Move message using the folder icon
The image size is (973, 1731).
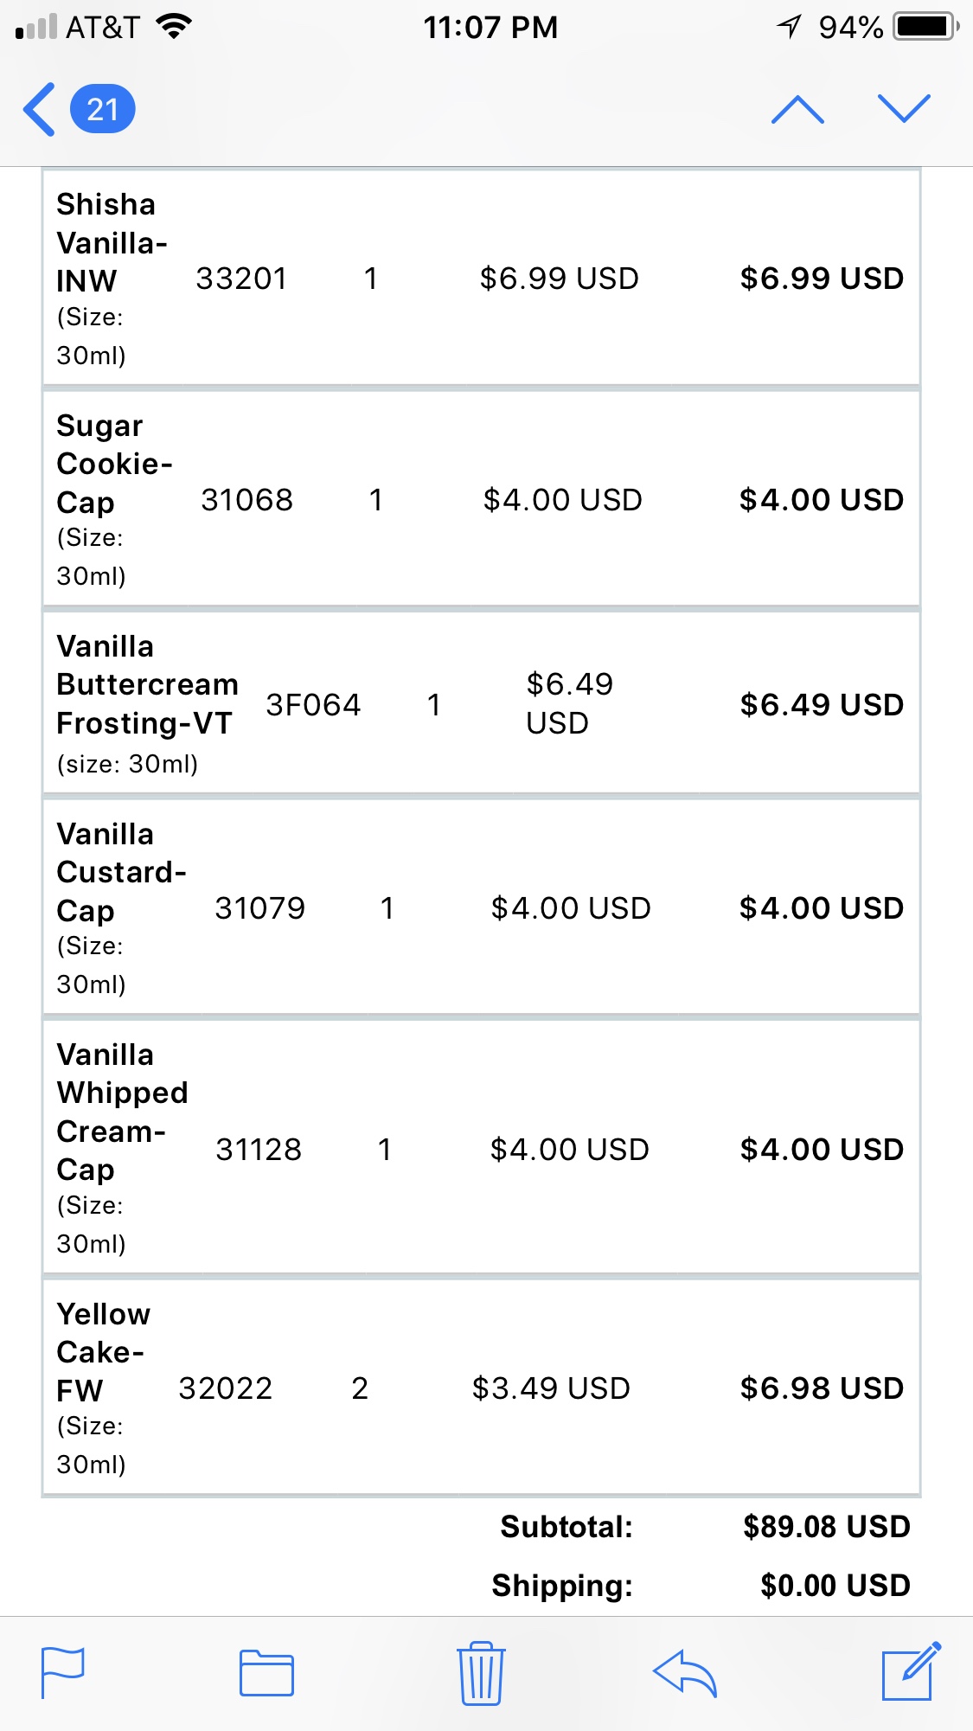click(266, 1673)
